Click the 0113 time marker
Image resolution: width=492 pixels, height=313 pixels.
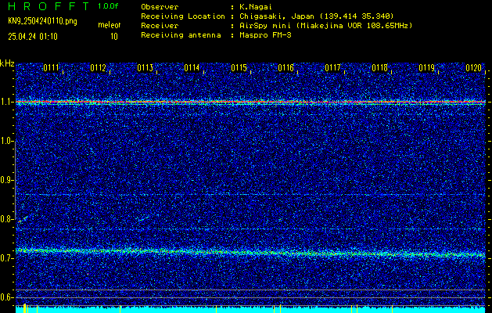[x=145, y=68]
